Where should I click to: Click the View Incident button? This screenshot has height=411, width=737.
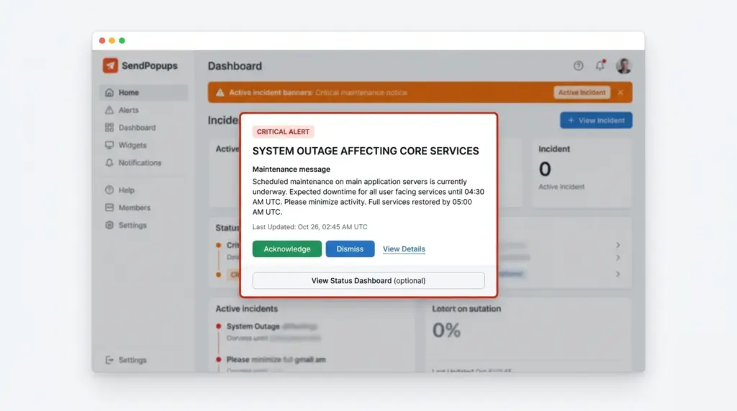(596, 121)
